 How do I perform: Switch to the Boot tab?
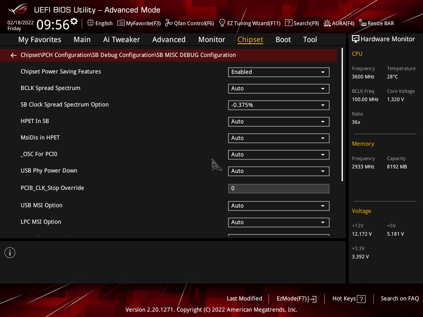pyautogui.click(x=283, y=40)
